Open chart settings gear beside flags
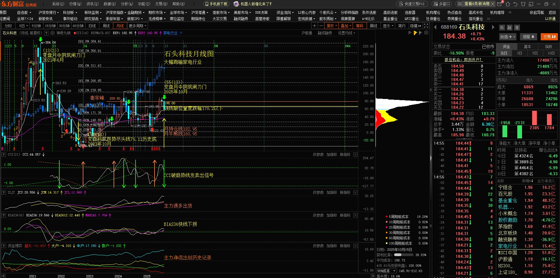This screenshot has height=278, width=560. 426,33
